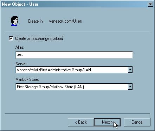This screenshot has width=155, height=131.
Task: Click the Alias: label
Action: 20,47
